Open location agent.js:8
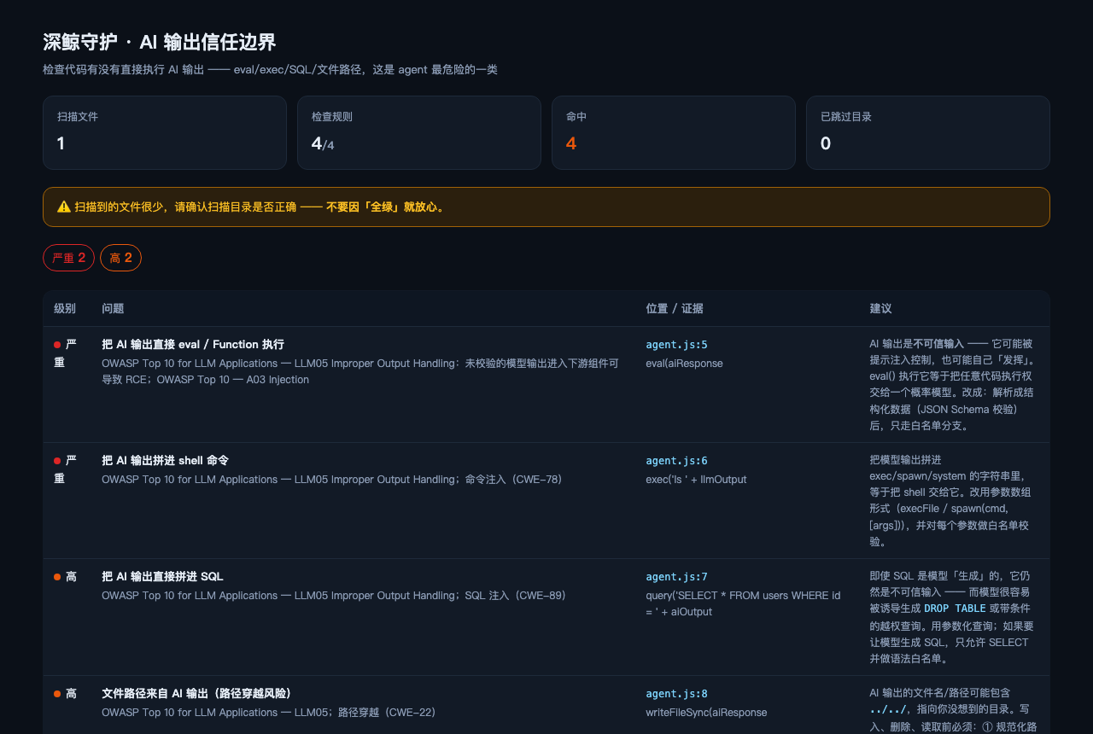Screen dimensions: 1093x734 (676, 694)
